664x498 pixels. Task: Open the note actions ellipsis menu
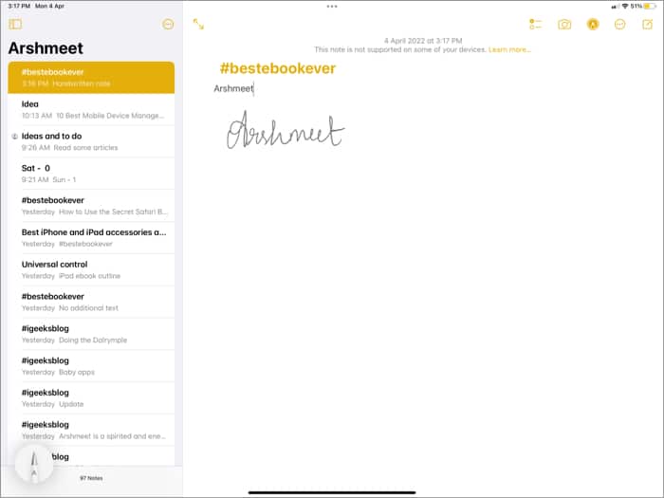tap(620, 25)
